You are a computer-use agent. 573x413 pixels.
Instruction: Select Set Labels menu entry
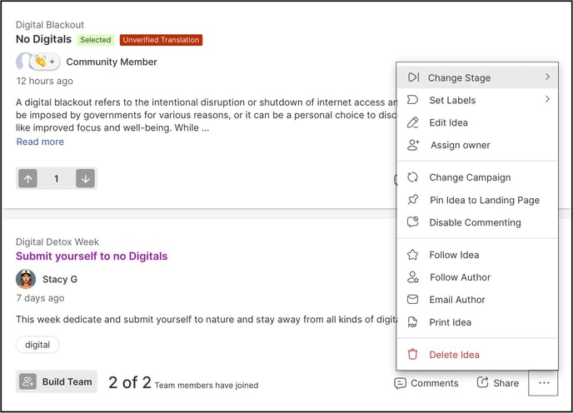[x=477, y=100]
